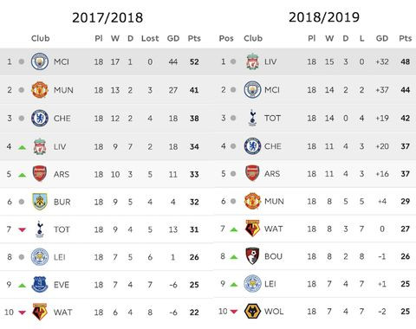Click red down arrow beside TOT 2017/2018
This screenshot has height=329, width=416.
22,229
